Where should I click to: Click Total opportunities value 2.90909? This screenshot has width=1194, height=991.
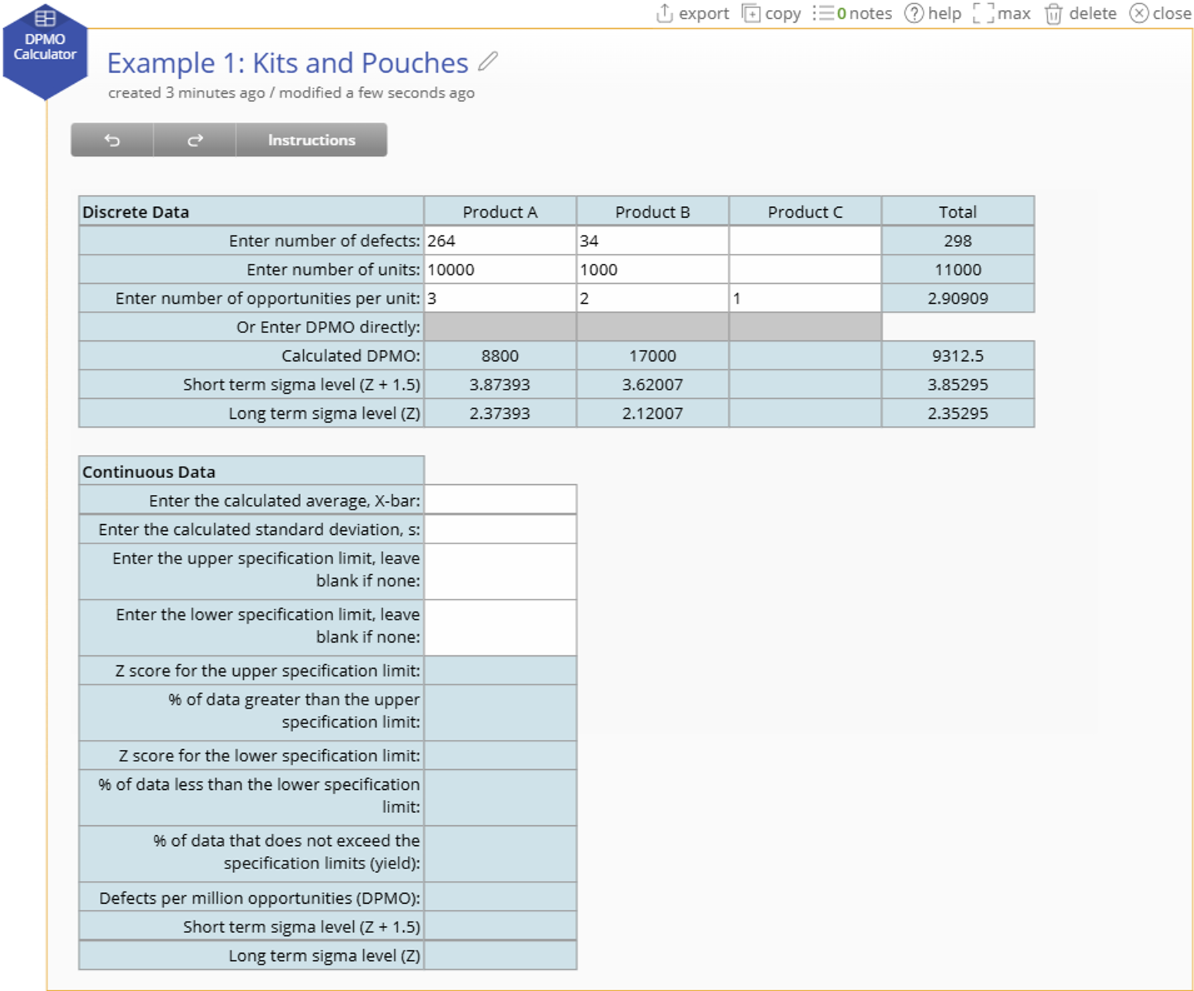point(957,298)
